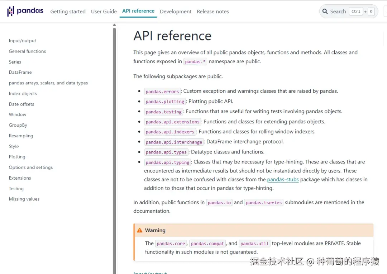Select the API reference tab
This screenshot has width=387, height=274.
coord(138,11)
